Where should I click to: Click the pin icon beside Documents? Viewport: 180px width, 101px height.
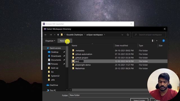click(64, 60)
